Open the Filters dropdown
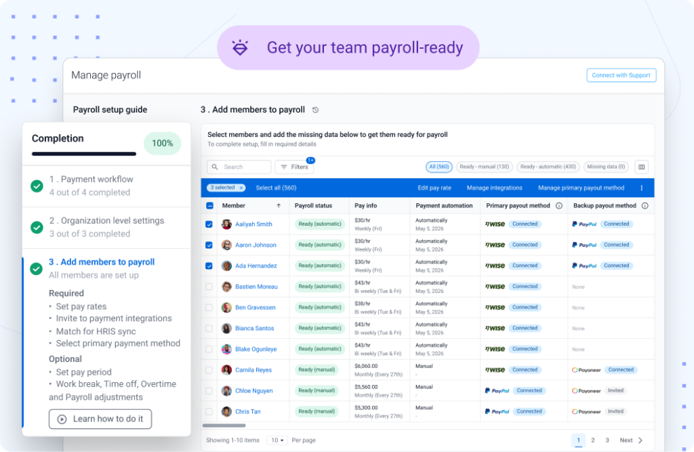This screenshot has width=694, height=452. (294, 167)
